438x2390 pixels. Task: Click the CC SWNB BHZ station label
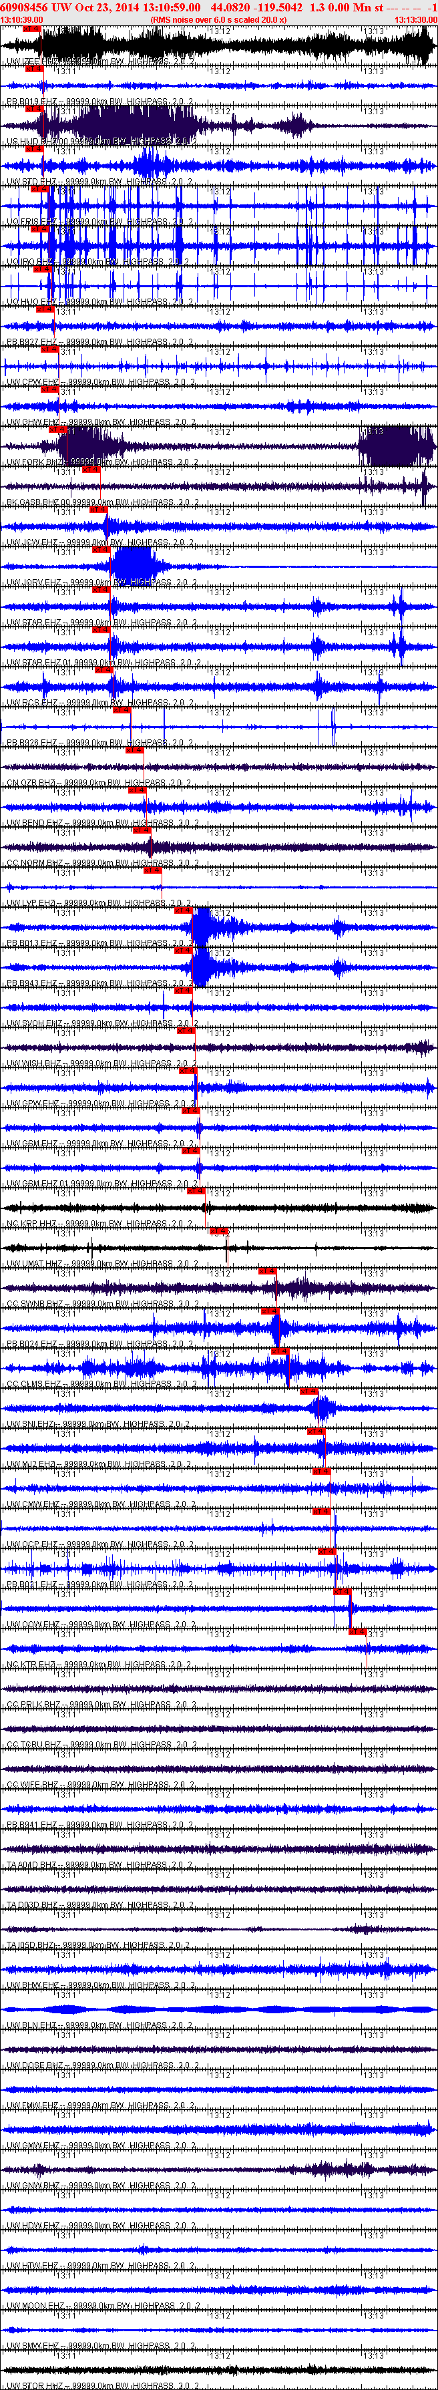102,1304
